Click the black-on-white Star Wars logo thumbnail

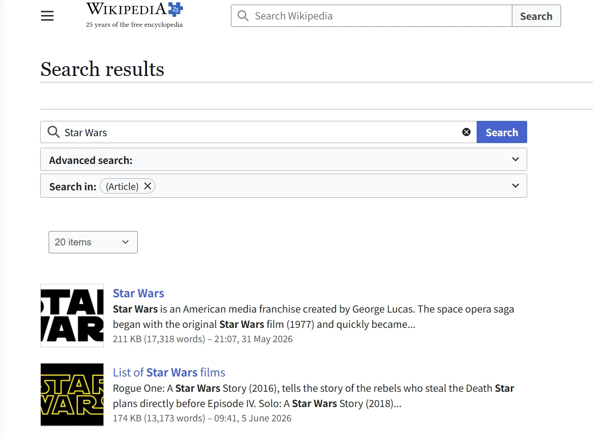(72, 315)
